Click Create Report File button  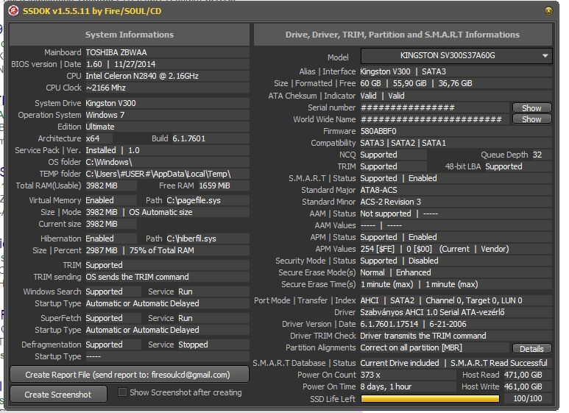click(x=130, y=375)
